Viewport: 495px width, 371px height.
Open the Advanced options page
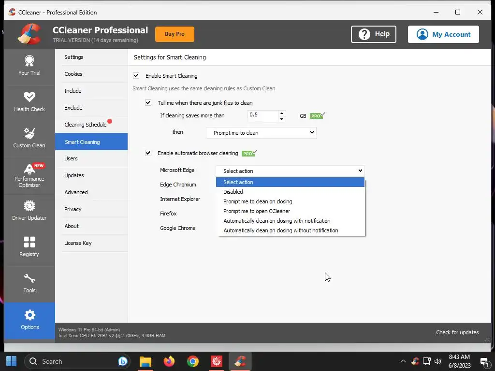91,192
